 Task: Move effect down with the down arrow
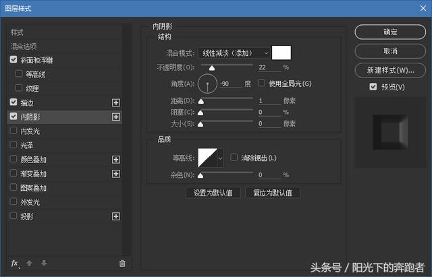[x=44, y=264]
